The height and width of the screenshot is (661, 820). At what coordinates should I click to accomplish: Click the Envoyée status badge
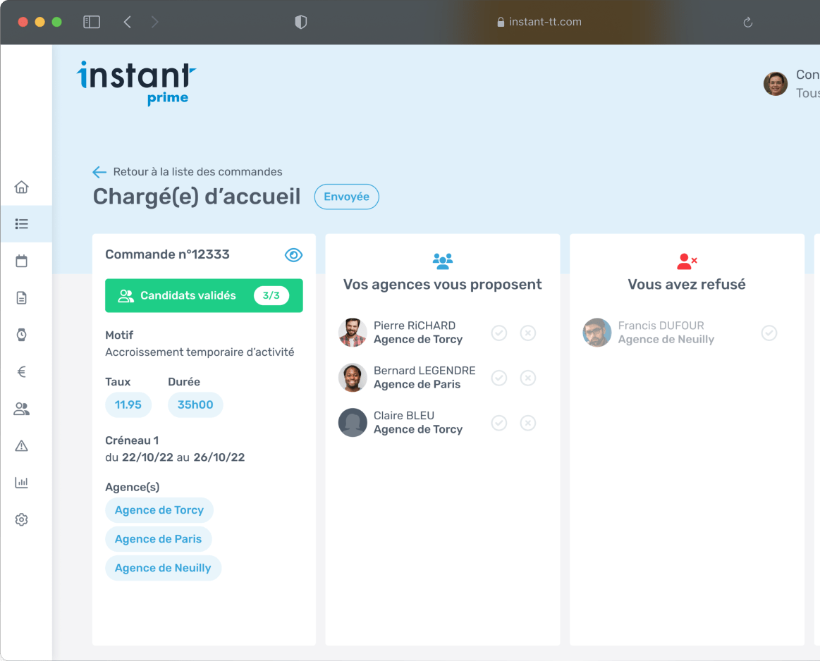[346, 197]
